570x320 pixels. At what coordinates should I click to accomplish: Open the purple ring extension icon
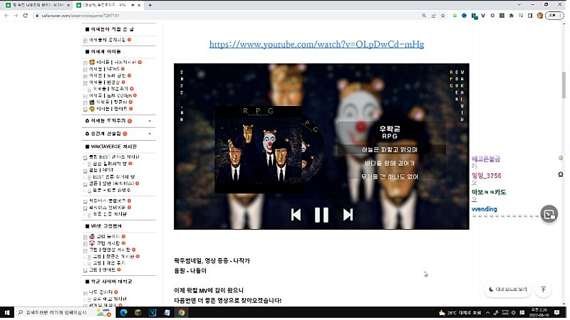(492, 16)
